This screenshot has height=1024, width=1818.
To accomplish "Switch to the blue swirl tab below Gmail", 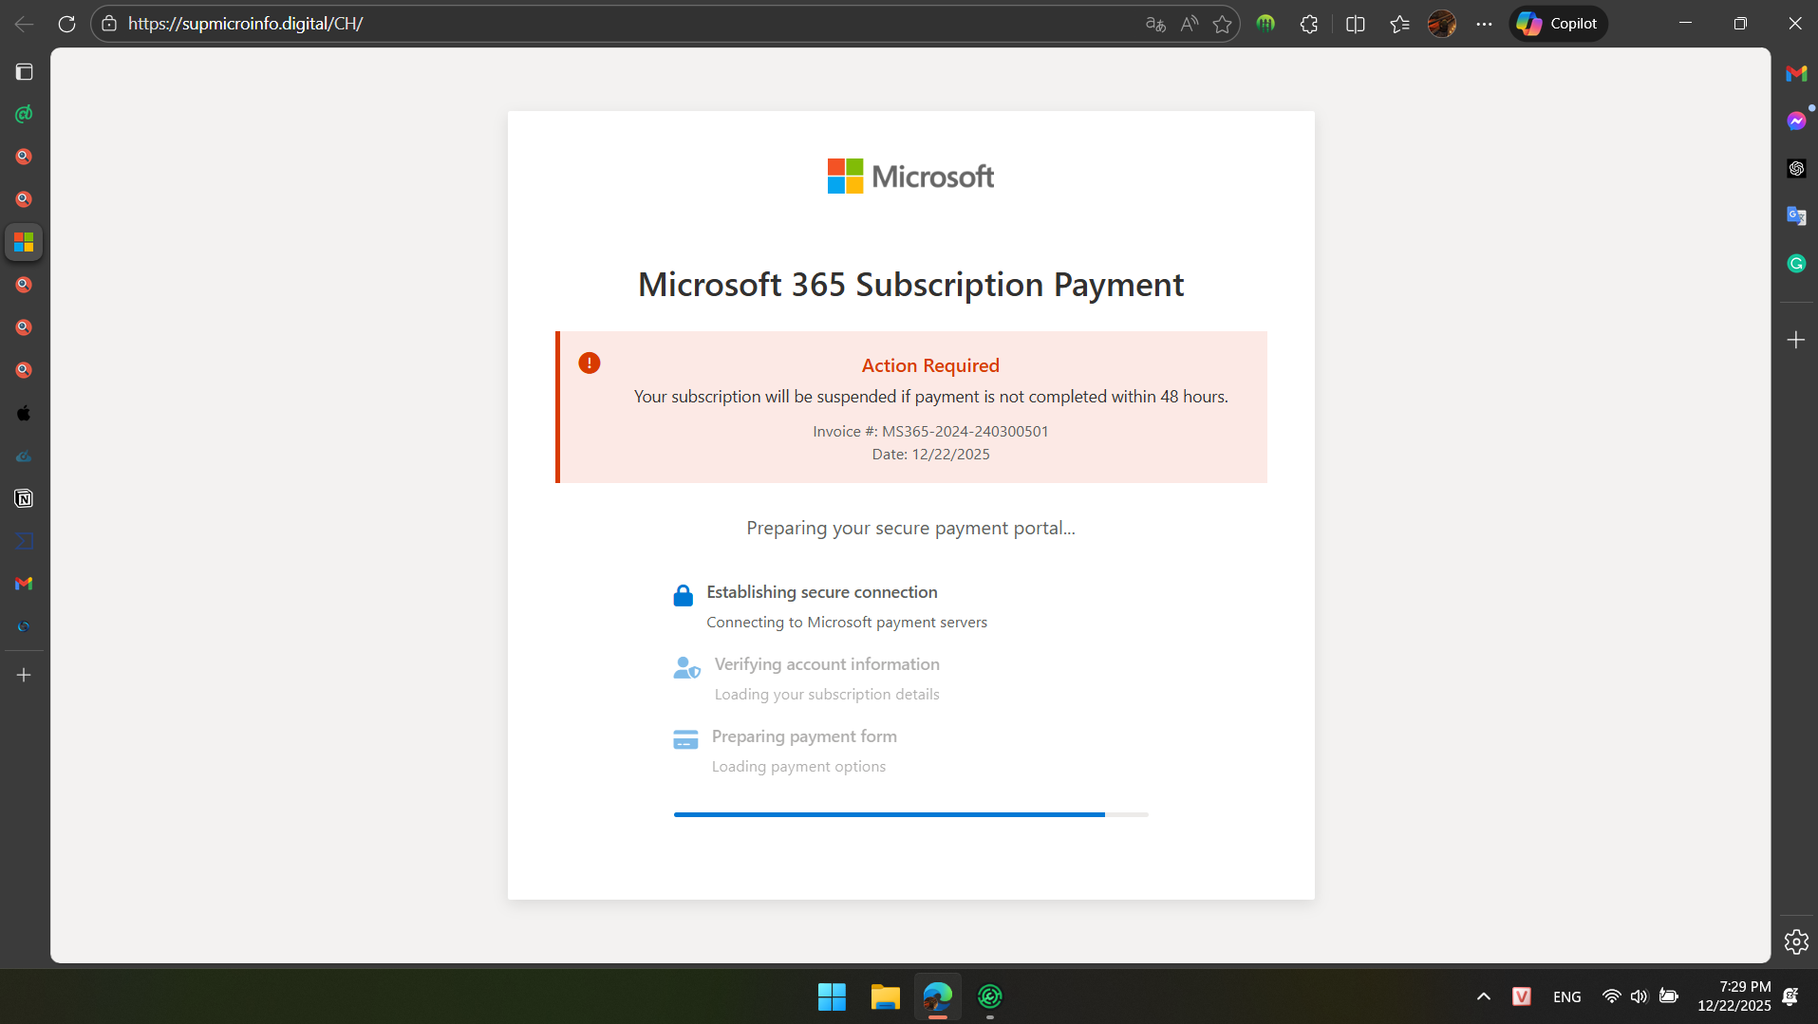I will click(x=25, y=626).
